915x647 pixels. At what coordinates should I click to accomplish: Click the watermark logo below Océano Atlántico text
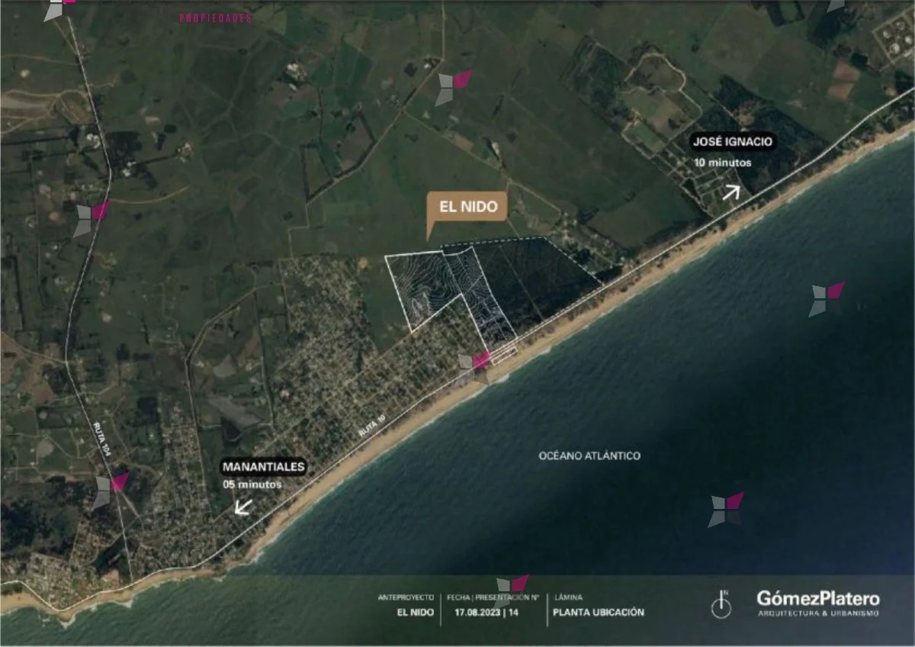point(725,510)
